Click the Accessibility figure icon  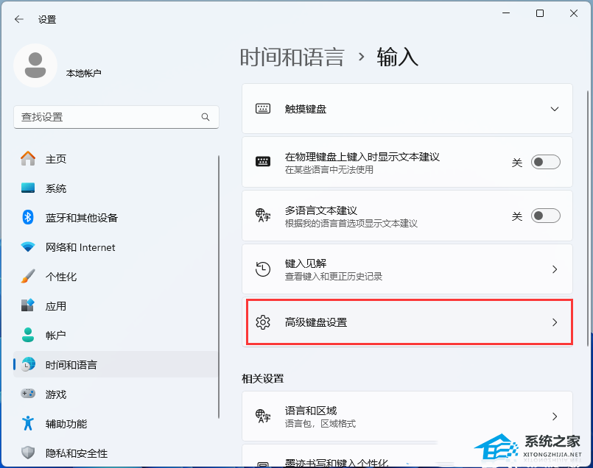tap(28, 423)
